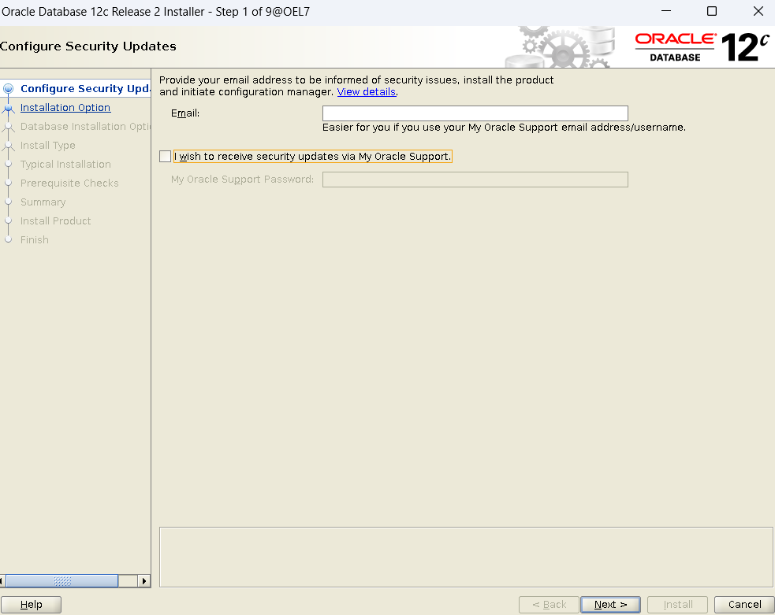Viewport: 775px width, 615px height.
Task: Select the Finish step in sidebar
Action: (35, 240)
